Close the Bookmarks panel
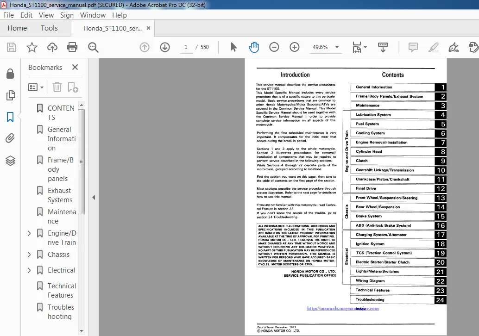 (75, 67)
